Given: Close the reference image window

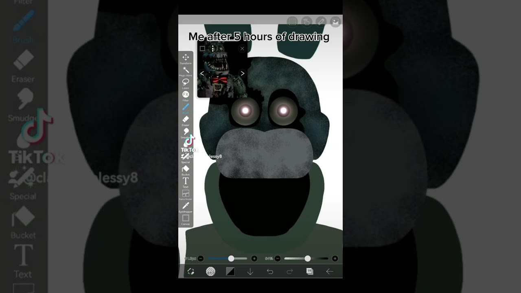Looking at the screenshot, I should tap(242, 48).
